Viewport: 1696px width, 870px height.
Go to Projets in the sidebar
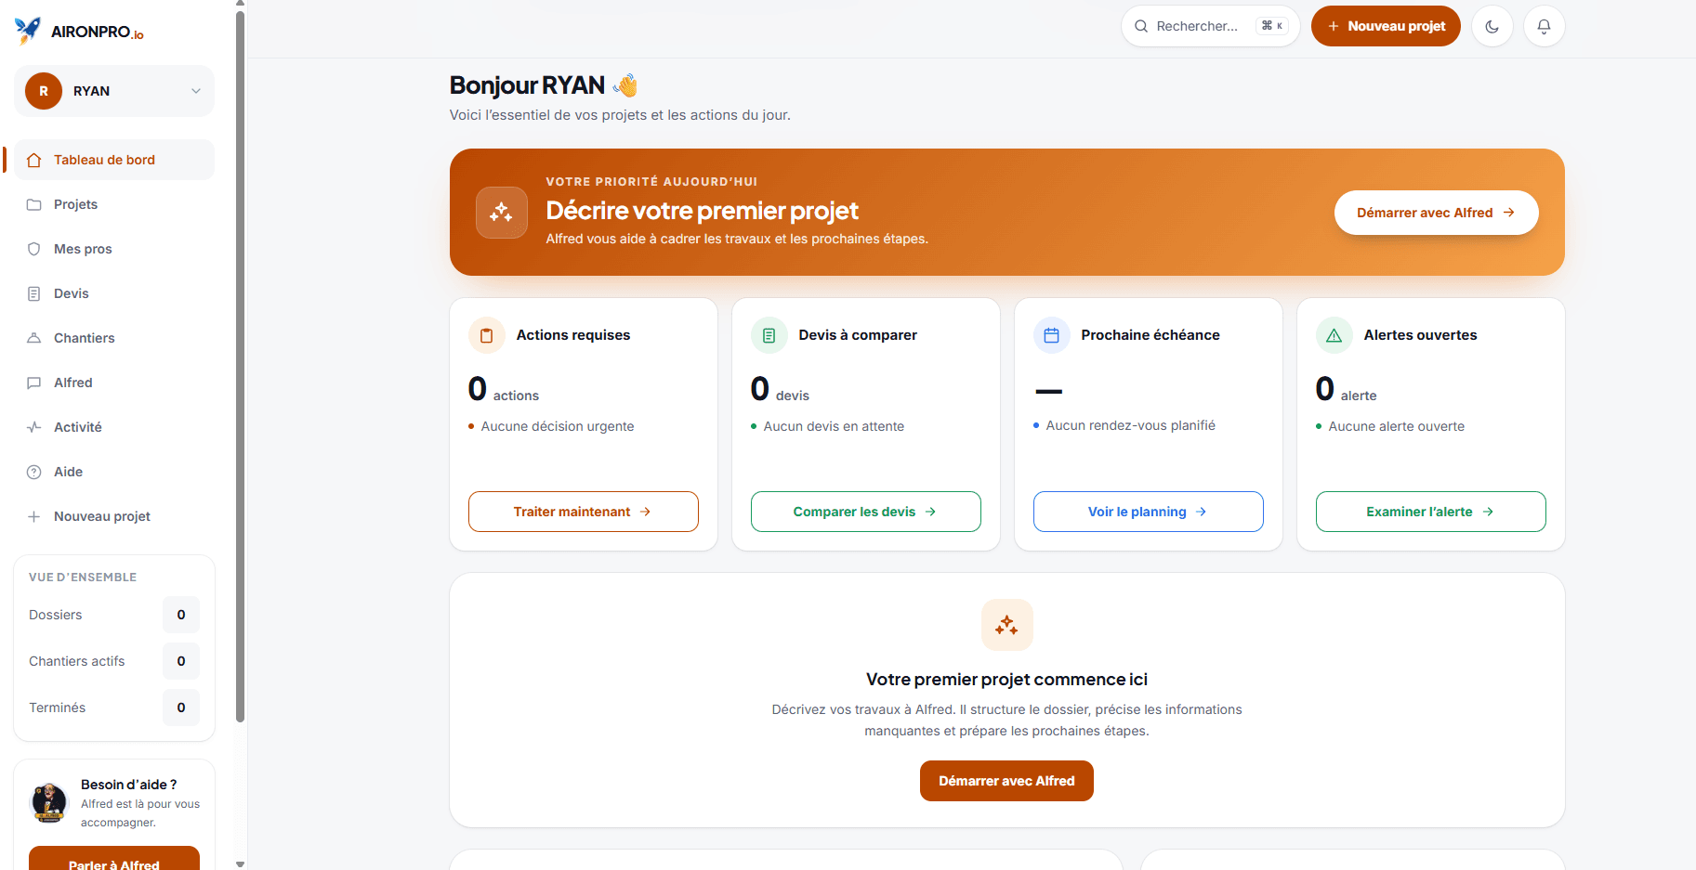point(114,204)
